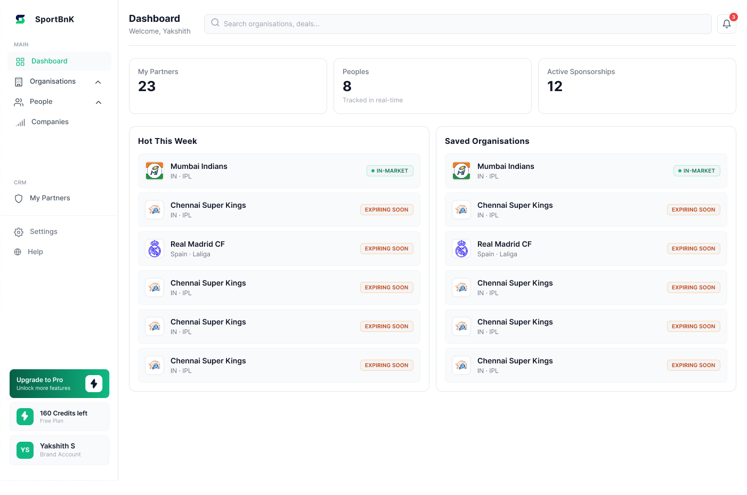Open the Companies menu label
The image size is (747, 495).
tap(50, 122)
